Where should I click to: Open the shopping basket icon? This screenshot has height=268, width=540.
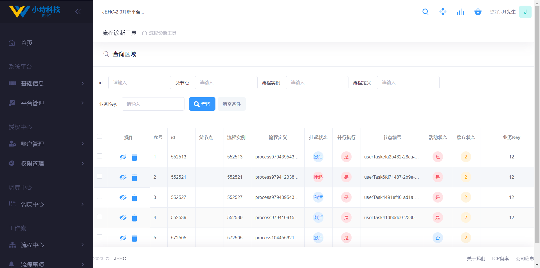(478, 12)
